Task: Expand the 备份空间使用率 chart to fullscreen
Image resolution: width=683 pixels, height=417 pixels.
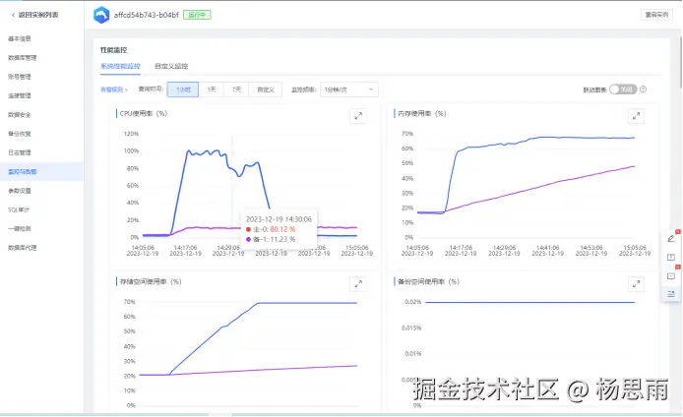Action: 636,284
